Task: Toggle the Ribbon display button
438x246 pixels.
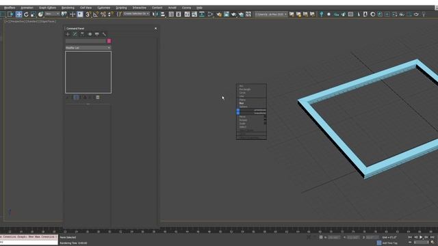Action: click(187, 14)
